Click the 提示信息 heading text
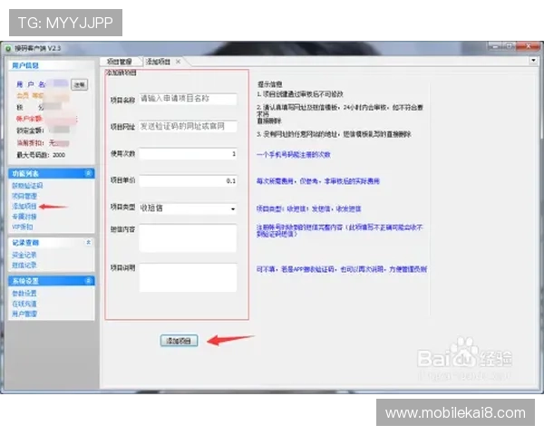The image size is (544, 435). pos(270,84)
